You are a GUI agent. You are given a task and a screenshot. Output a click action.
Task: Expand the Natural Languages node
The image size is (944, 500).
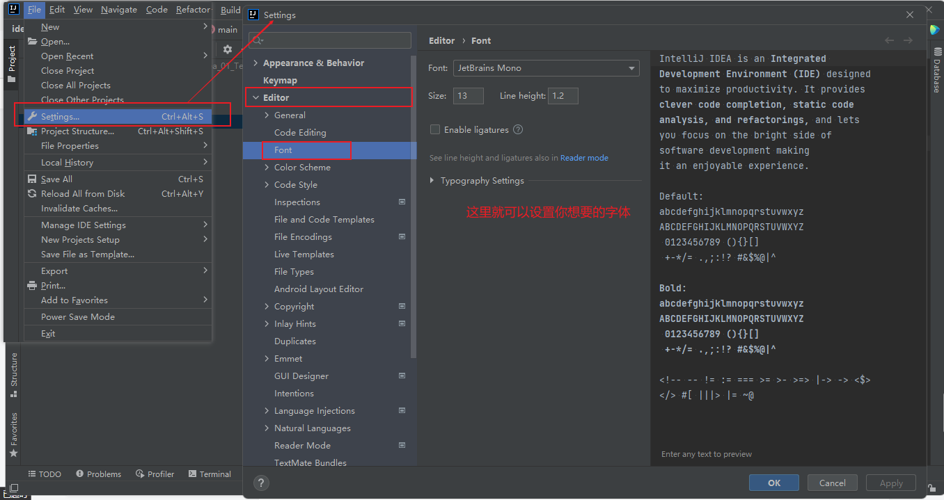point(267,428)
